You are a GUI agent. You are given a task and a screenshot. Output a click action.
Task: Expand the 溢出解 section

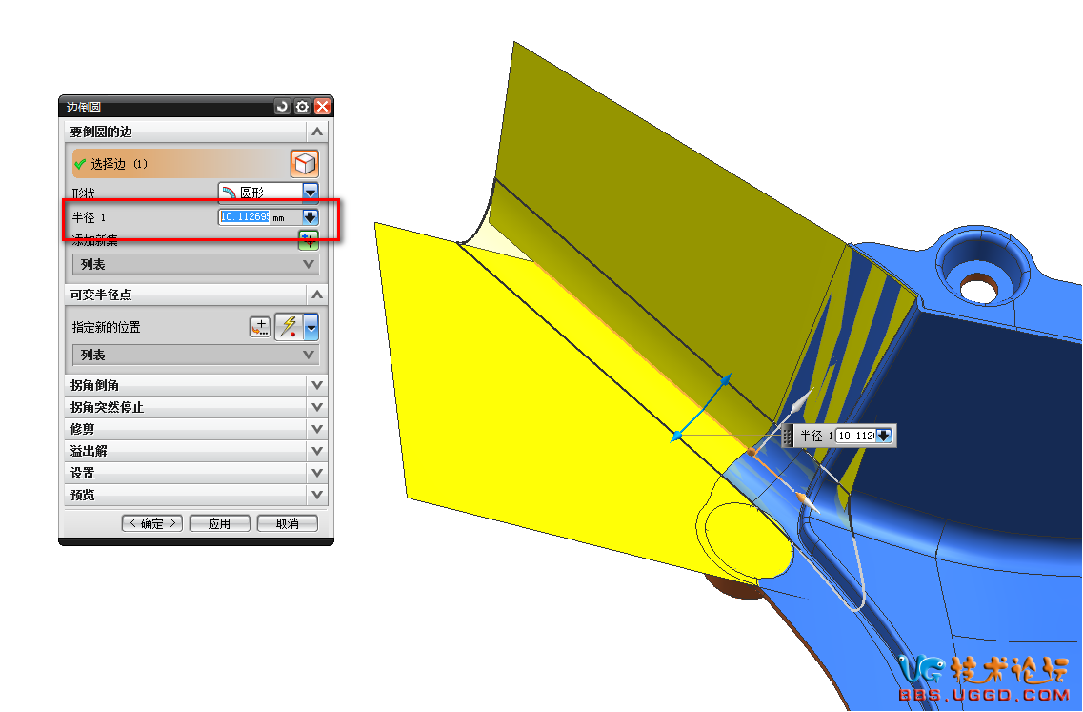[x=317, y=451]
